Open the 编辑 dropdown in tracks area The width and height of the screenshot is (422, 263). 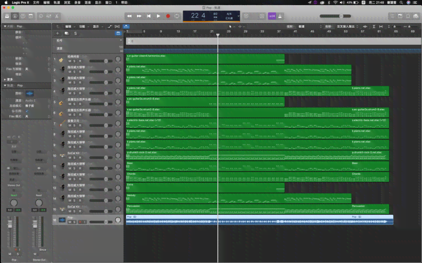click(x=69, y=27)
